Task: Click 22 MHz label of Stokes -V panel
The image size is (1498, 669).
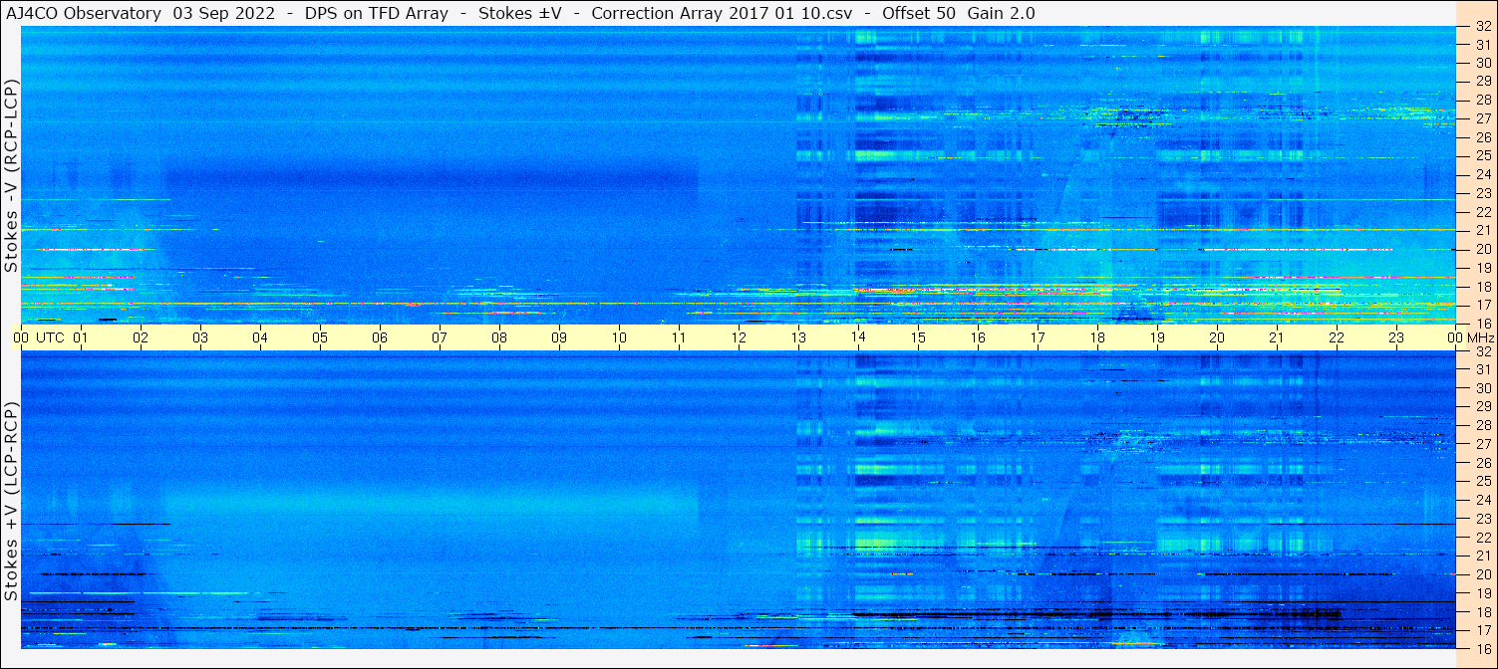Action: pyautogui.click(x=1482, y=212)
